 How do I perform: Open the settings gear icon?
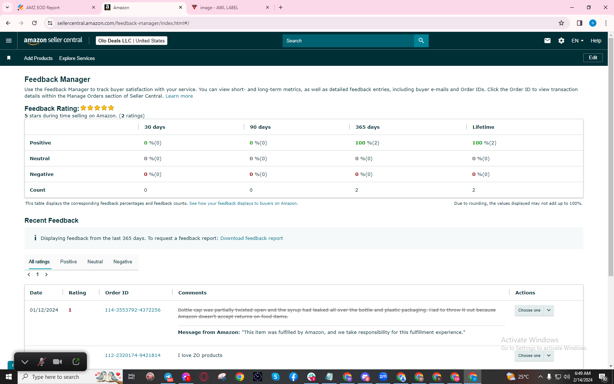pos(561,41)
